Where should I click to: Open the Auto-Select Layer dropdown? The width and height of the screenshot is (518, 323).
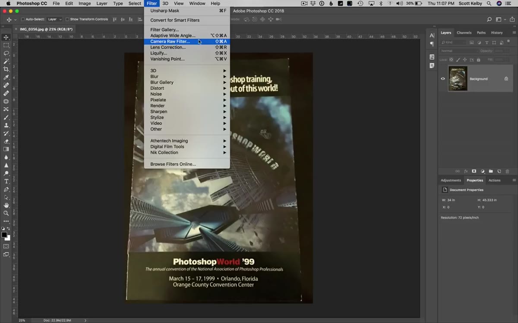tap(54, 19)
